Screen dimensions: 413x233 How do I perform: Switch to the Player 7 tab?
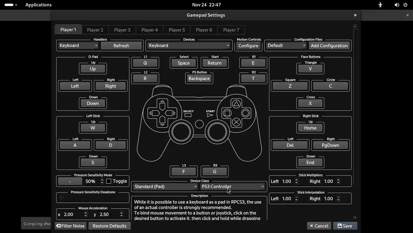coord(231,30)
